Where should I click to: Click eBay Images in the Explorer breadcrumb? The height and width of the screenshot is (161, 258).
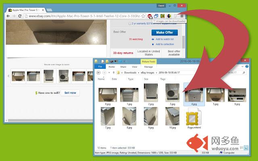pos(148,72)
